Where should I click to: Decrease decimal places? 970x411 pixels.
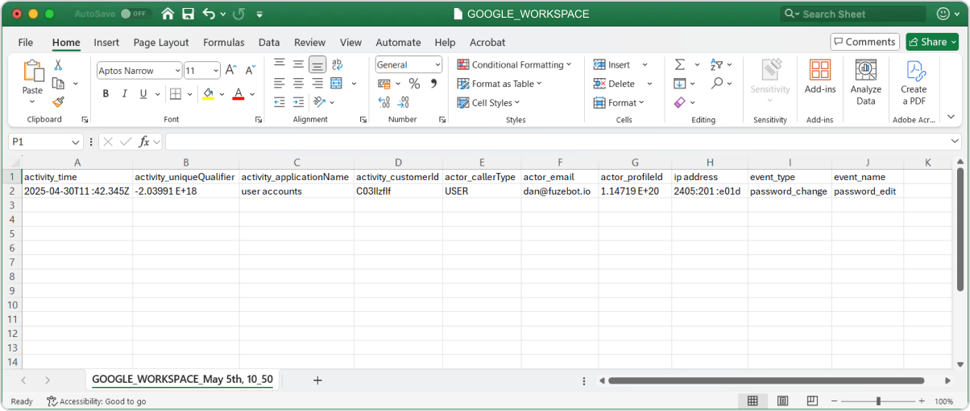[404, 102]
